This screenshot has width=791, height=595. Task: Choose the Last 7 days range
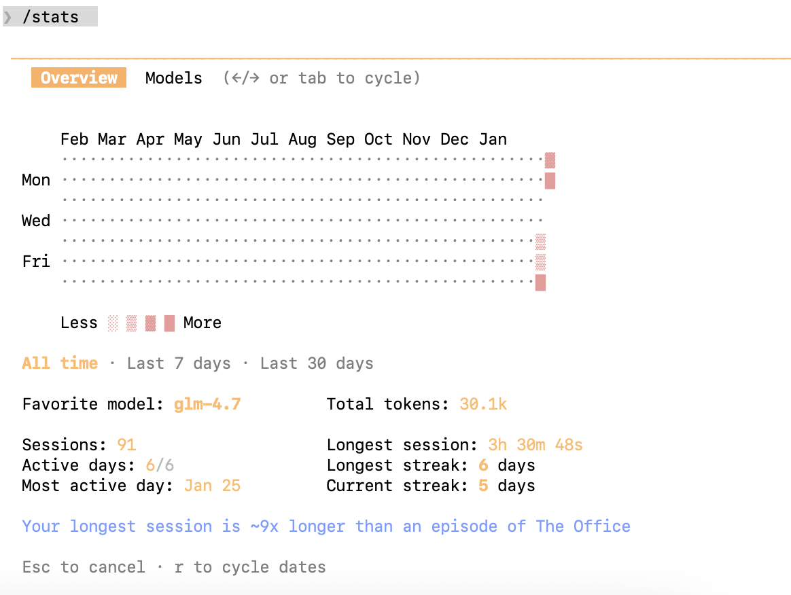click(179, 363)
